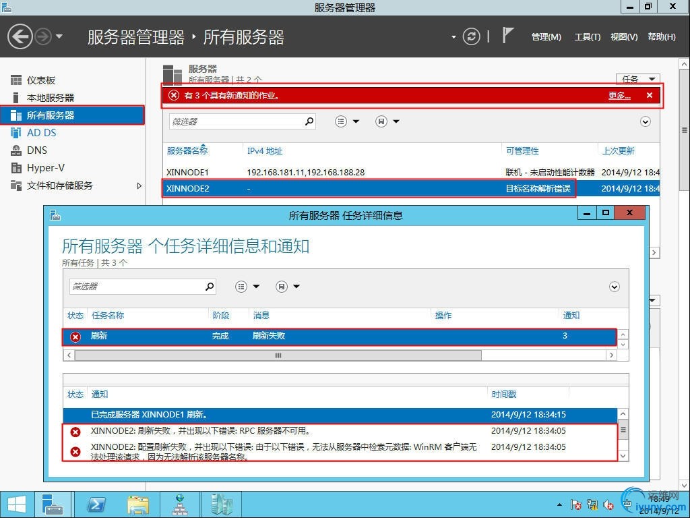Refresh Server Manager with the refresh icon
The height and width of the screenshot is (518, 690).
tap(471, 36)
